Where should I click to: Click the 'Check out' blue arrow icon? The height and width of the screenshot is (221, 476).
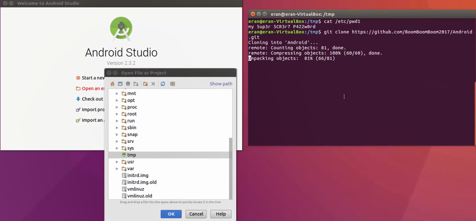tap(78, 99)
